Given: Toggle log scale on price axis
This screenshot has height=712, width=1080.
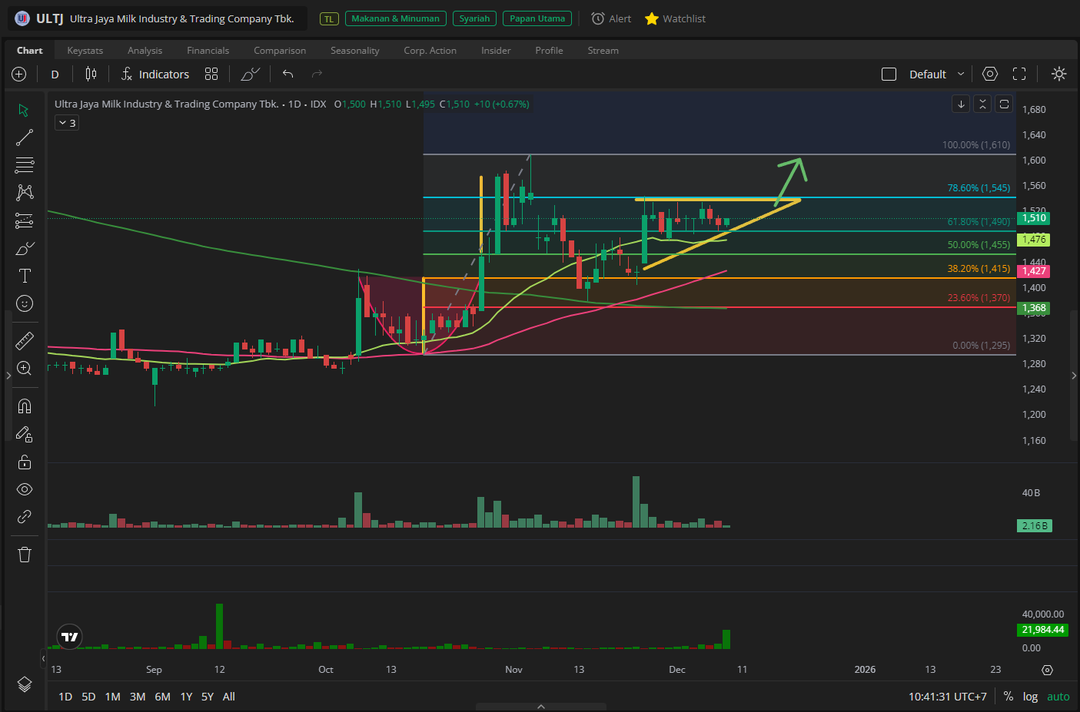Looking at the screenshot, I should click(1030, 697).
